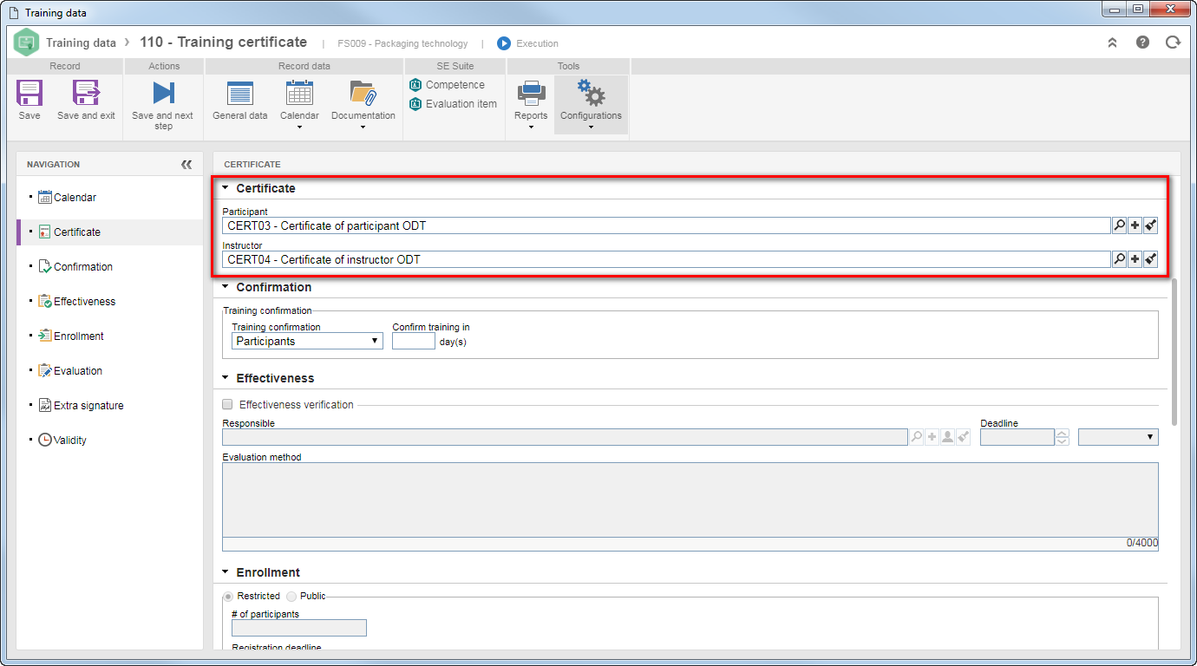
Task: Go to Validity in navigation
Action: pyautogui.click(x=109, y=441)
